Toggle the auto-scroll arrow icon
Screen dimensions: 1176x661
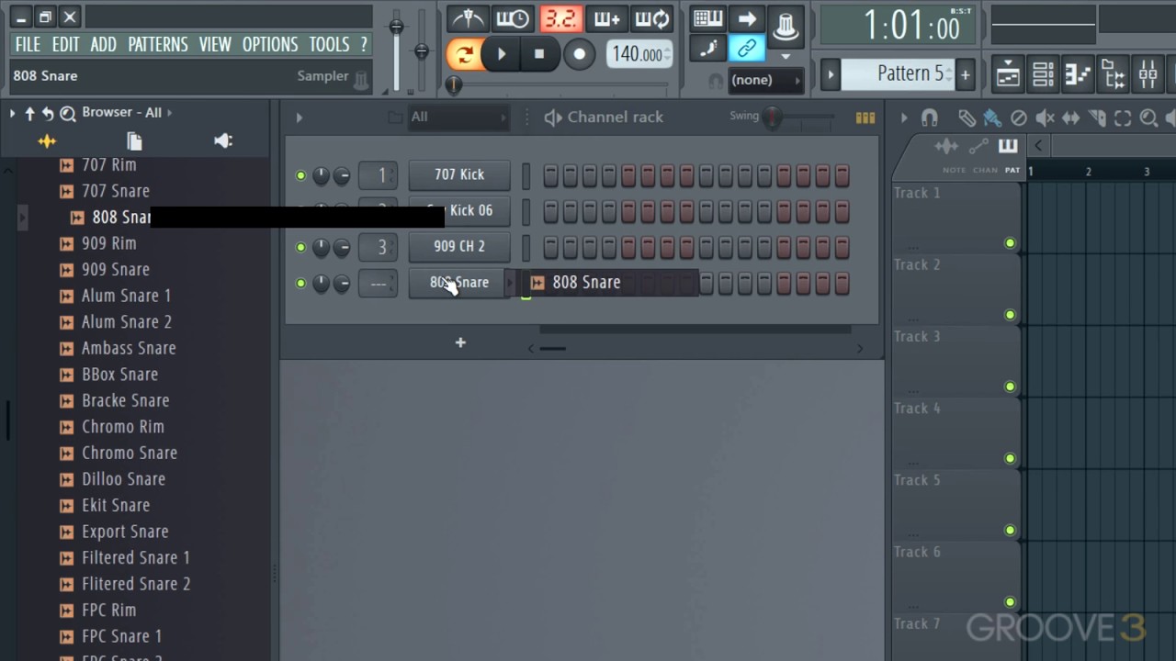[x=747, y=18]
